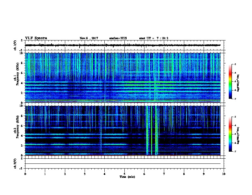Select the "Time (min)" x-axis label

(x=127, y=177)
